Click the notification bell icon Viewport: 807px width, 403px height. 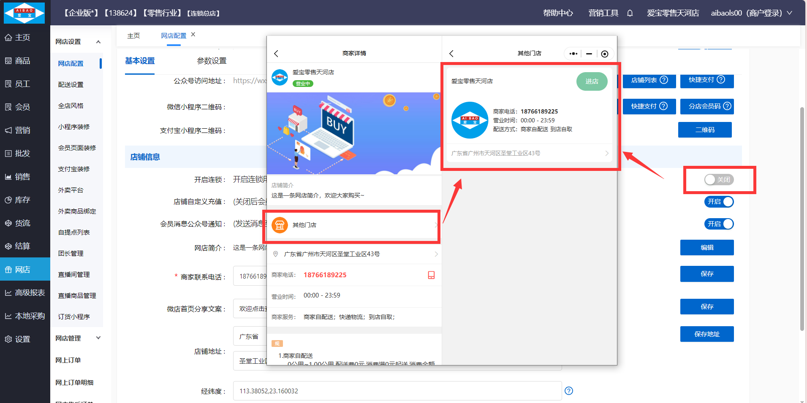pos(630,13)
